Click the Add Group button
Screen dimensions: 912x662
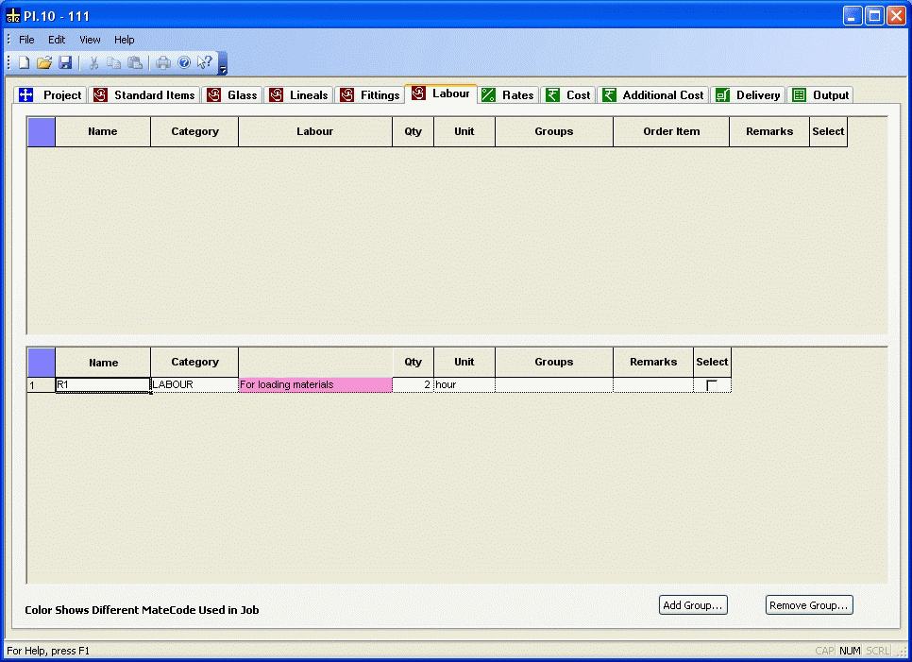point(693,605)
